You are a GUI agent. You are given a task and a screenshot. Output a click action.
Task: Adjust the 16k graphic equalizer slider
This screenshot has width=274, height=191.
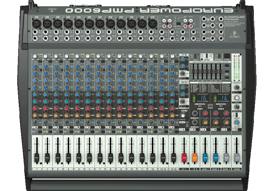tap(221, 71)
